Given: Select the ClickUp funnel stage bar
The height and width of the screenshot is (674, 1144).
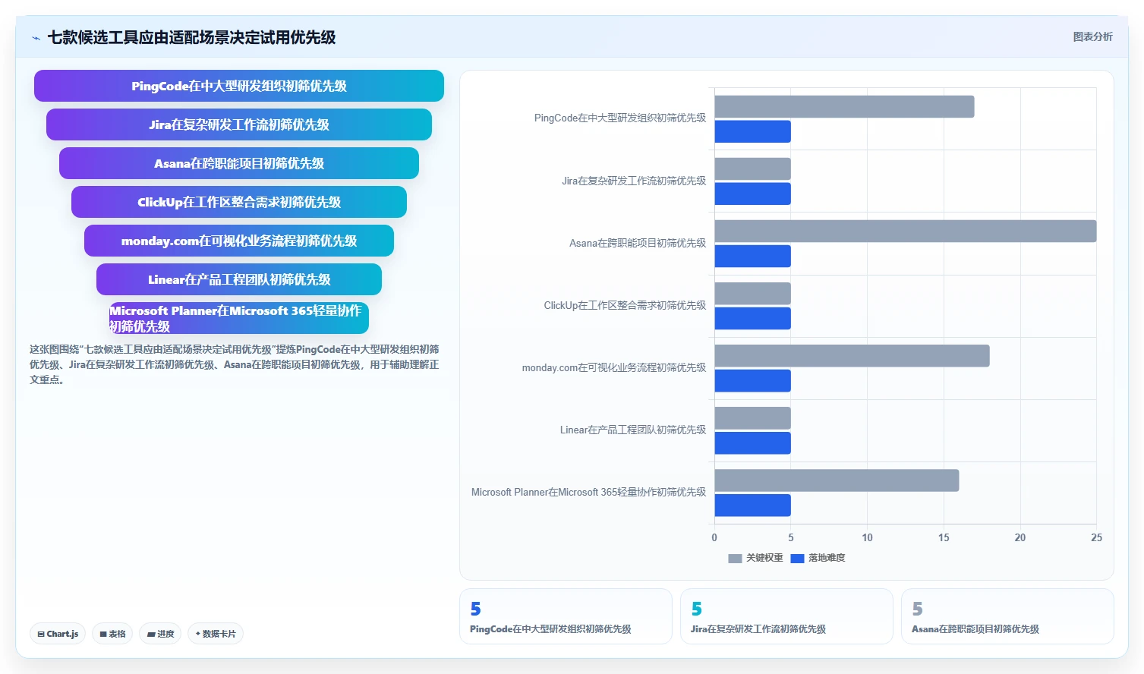Looking at the screenshot, I should point(239,202).
